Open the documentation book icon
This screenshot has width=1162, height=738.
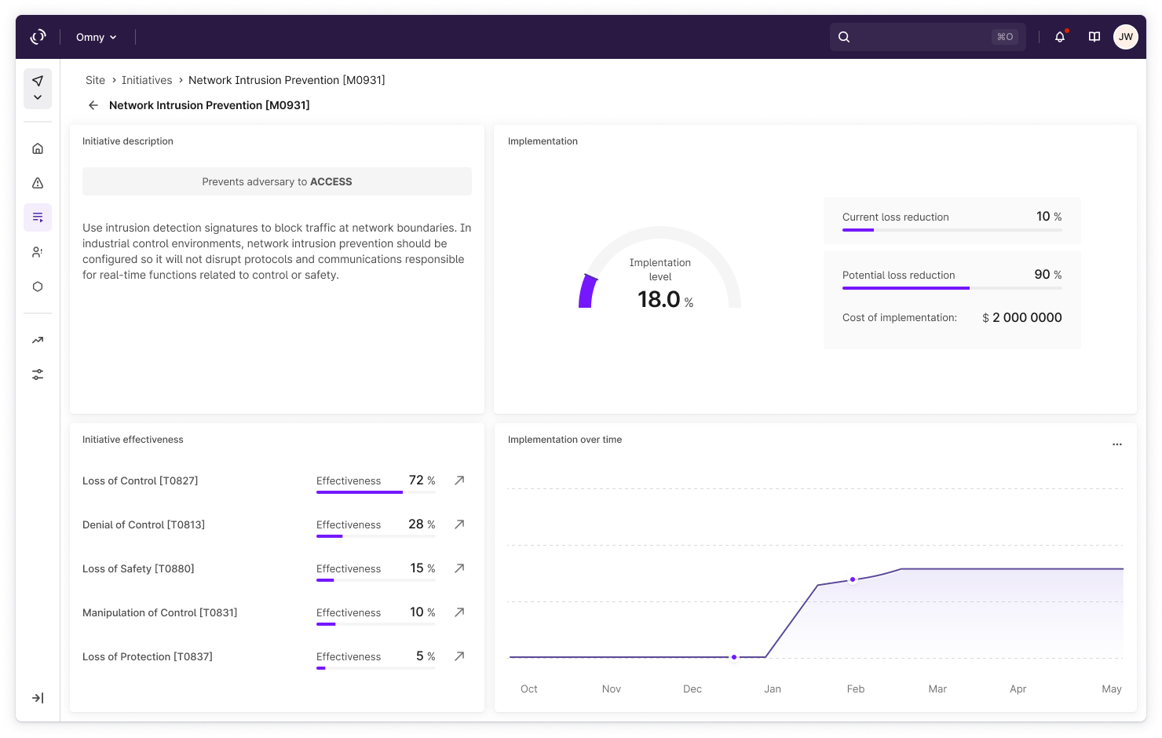[1094, 37]
